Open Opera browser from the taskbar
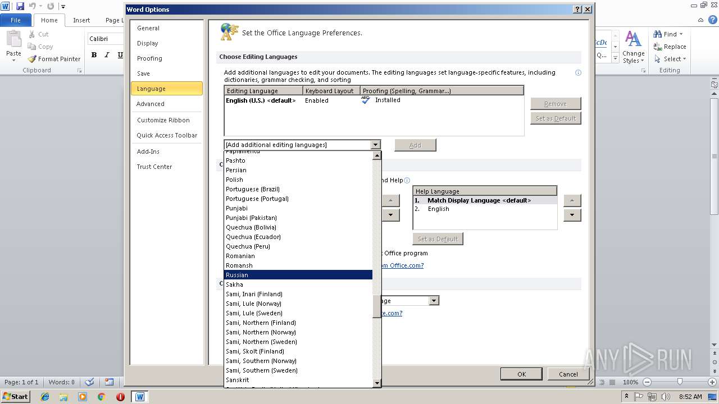 pos(120,397)
